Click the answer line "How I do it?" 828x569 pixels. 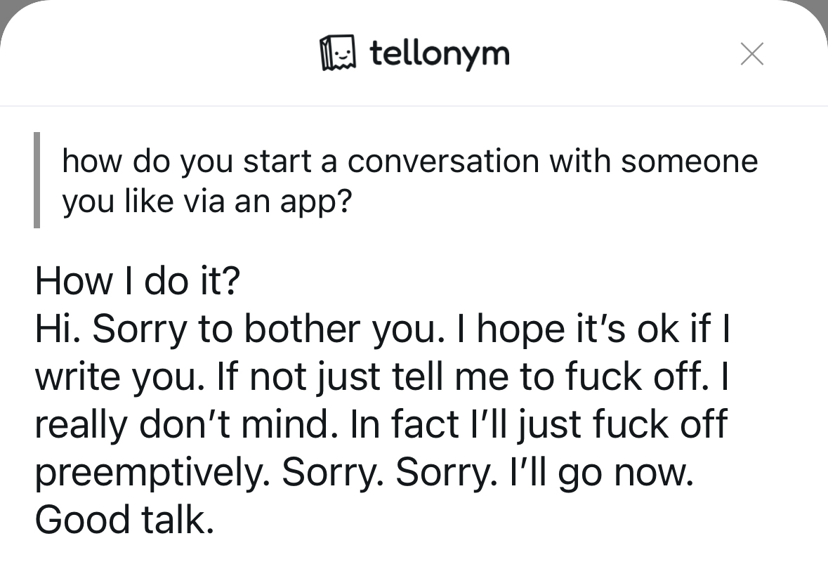137,282
